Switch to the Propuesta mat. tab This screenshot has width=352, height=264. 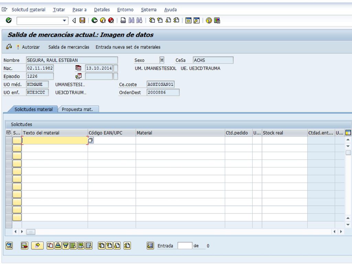[77, 109]
